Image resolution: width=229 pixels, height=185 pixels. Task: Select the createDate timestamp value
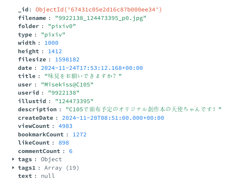[113, 118]
